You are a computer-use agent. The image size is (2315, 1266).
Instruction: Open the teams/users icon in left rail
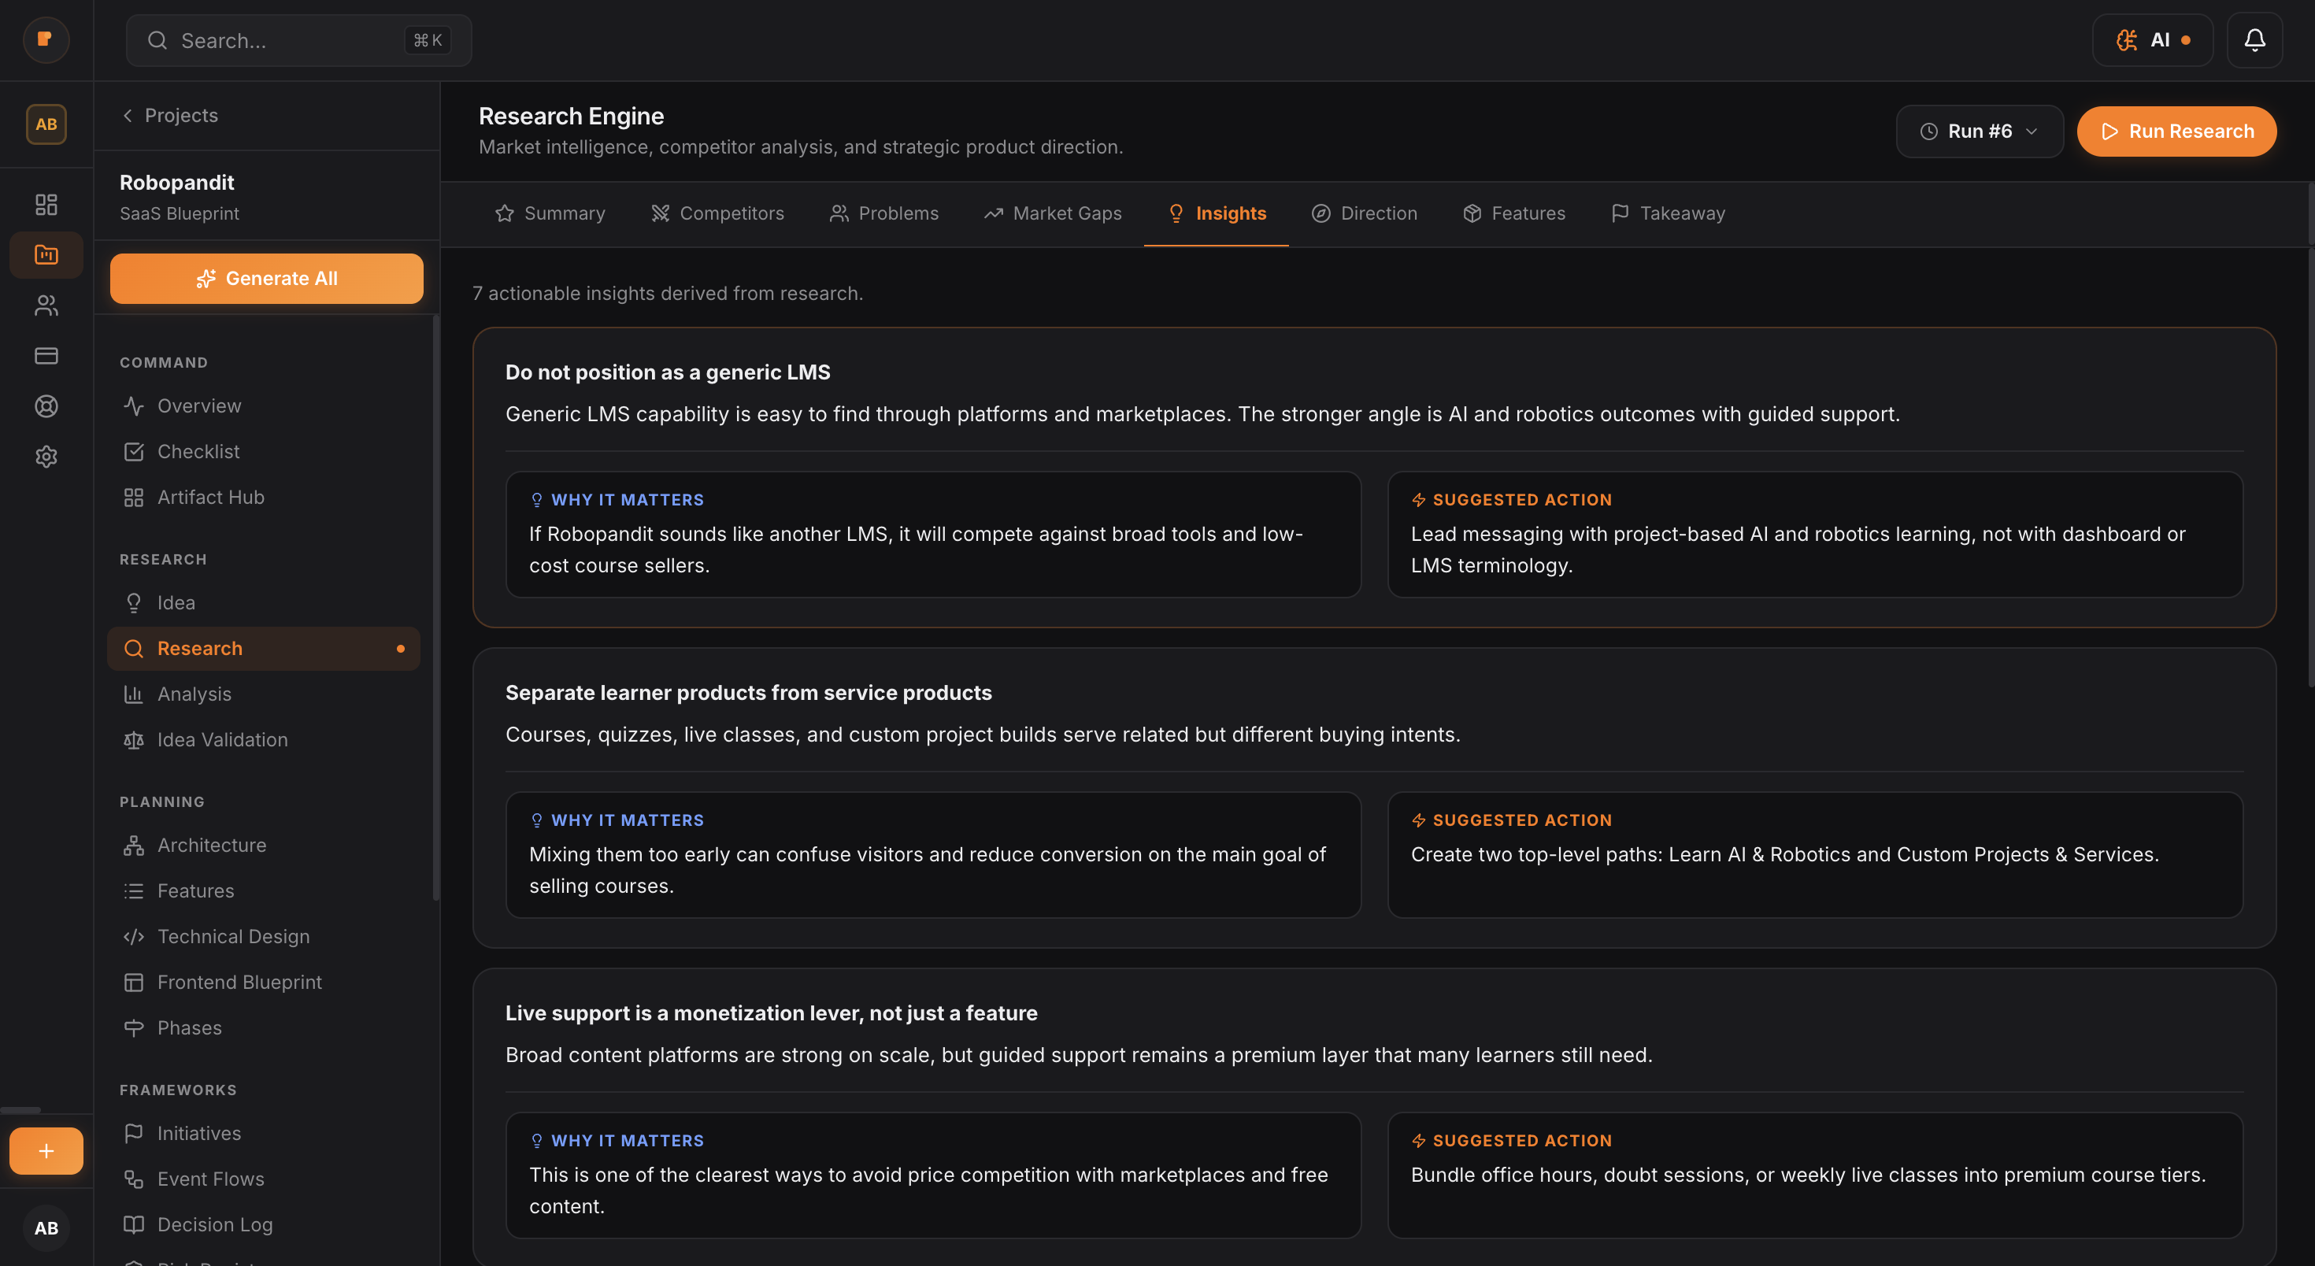[x=46, y=305]
